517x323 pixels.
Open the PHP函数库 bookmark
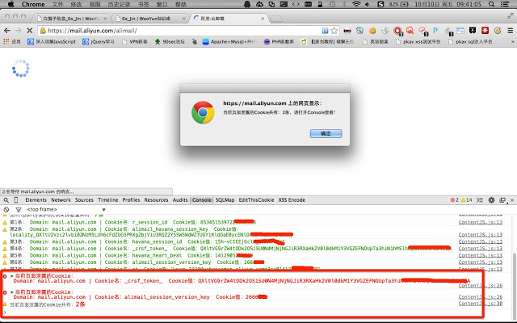[x=279, y=41]
